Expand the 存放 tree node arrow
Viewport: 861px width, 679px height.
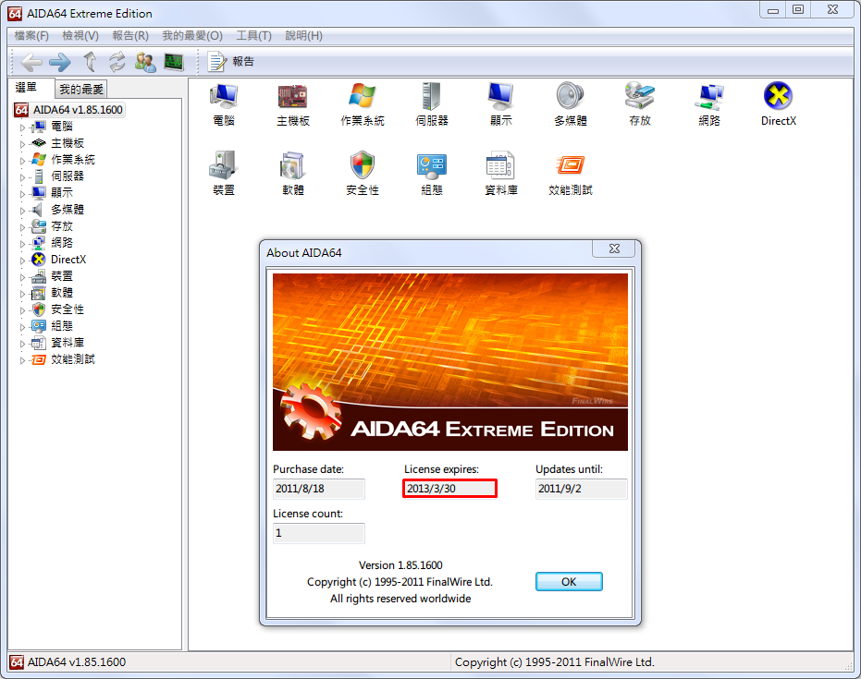(x=22, y=227)
